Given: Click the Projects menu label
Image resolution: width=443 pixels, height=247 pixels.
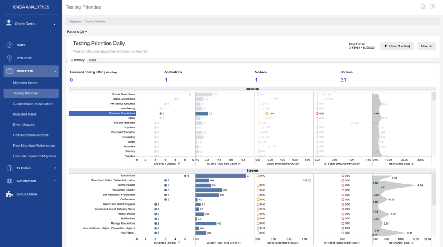Looking at the screenshot, I should pyautogui.click(x=24, y=58).
